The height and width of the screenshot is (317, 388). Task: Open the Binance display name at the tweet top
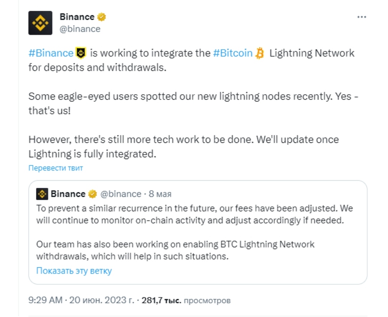tap(77, 17)
